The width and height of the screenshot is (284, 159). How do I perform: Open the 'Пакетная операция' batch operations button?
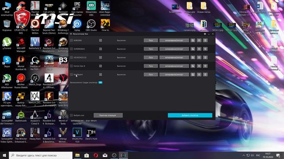coord(108,115)
